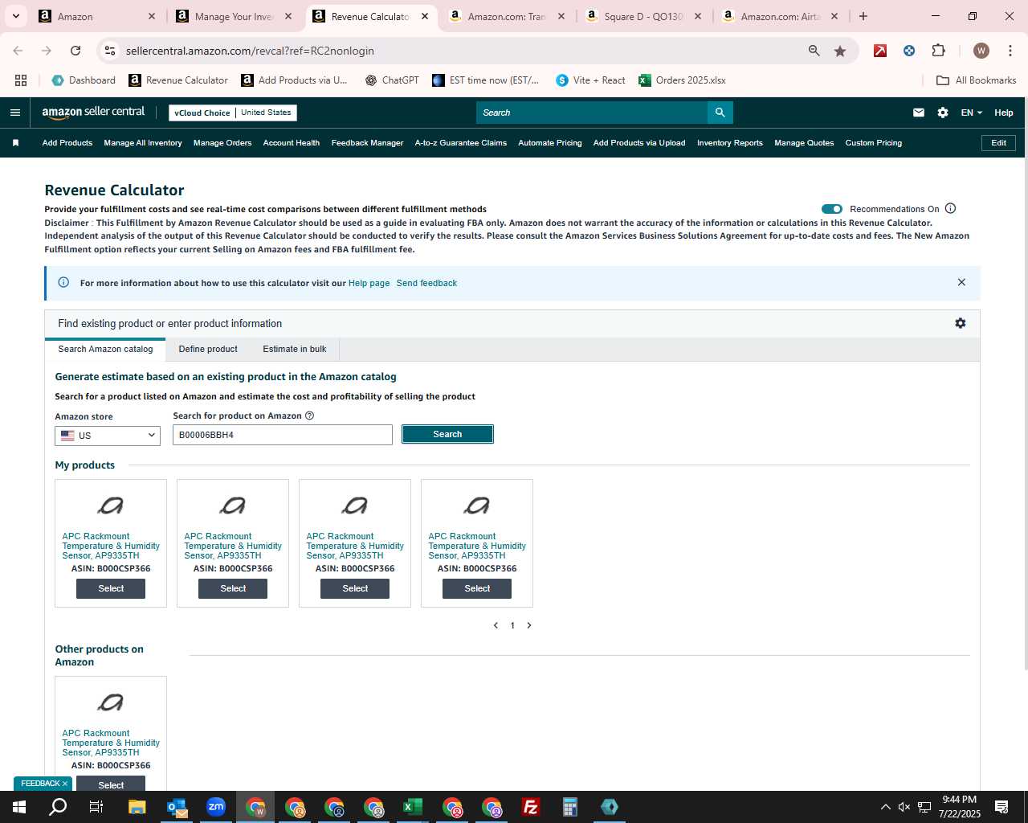The width and height of the screenshot is (1028, 823).
Task: Open calculator settings gear icon
Action: pos(961,323)
